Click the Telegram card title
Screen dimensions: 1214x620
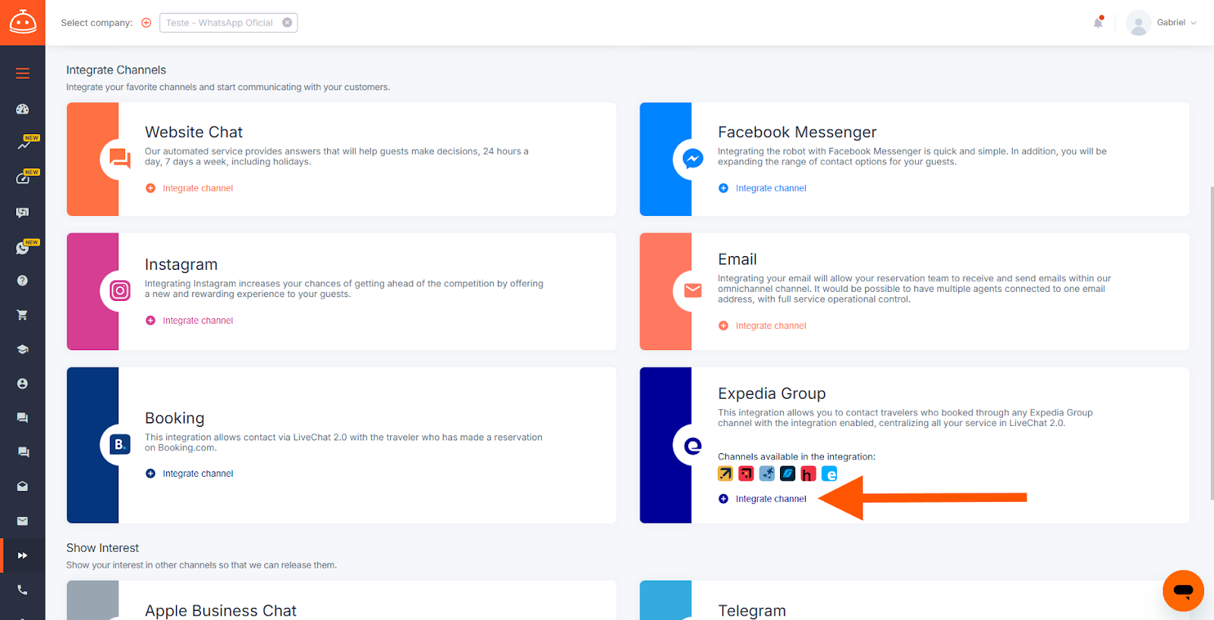click(752, 611)
